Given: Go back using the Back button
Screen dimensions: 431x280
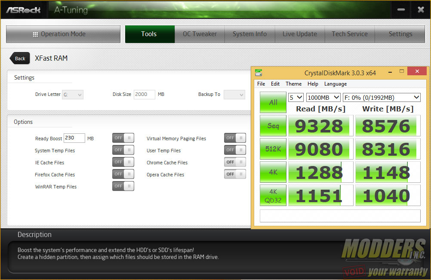Looking at the screenshot, I should (20, 58).
